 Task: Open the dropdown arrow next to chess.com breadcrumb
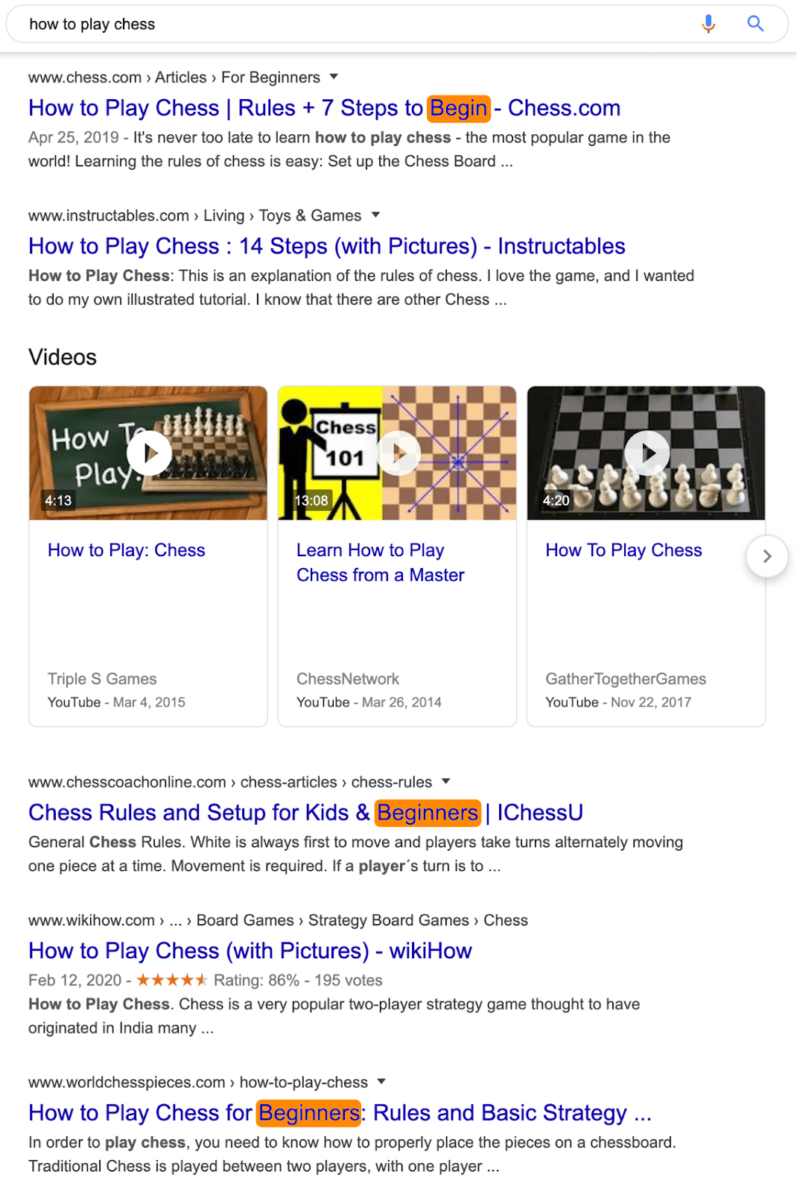pyautogui.click(x=334, y=77)
